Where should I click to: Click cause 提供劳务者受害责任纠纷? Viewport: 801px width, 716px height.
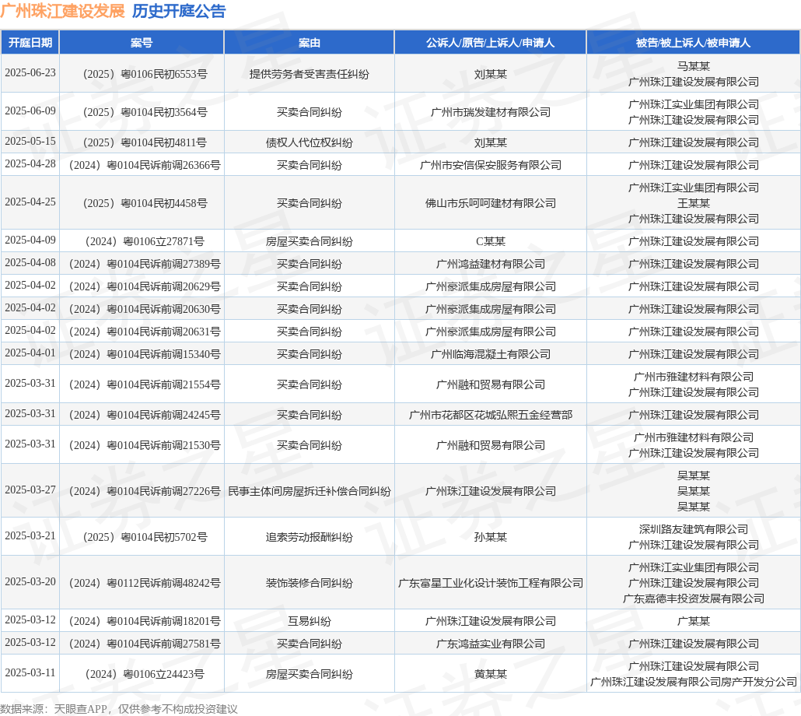[309, 74]
